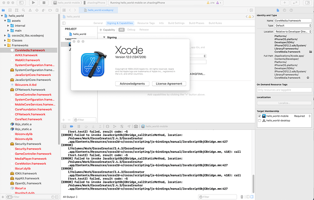
Task: Toggle breakpoints activation in debug bar
Action: click(71, 126)
